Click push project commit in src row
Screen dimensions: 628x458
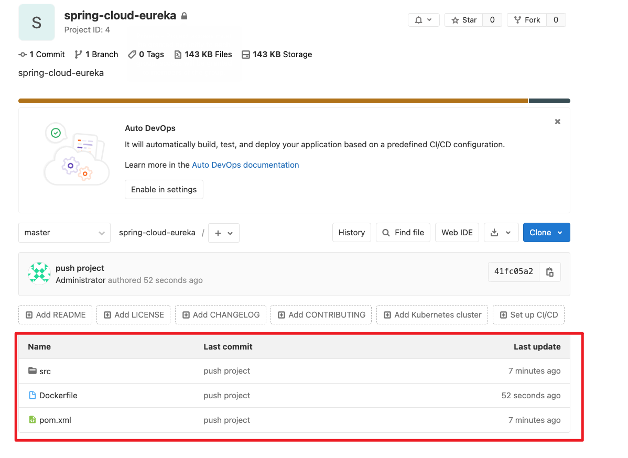point(226,371)
